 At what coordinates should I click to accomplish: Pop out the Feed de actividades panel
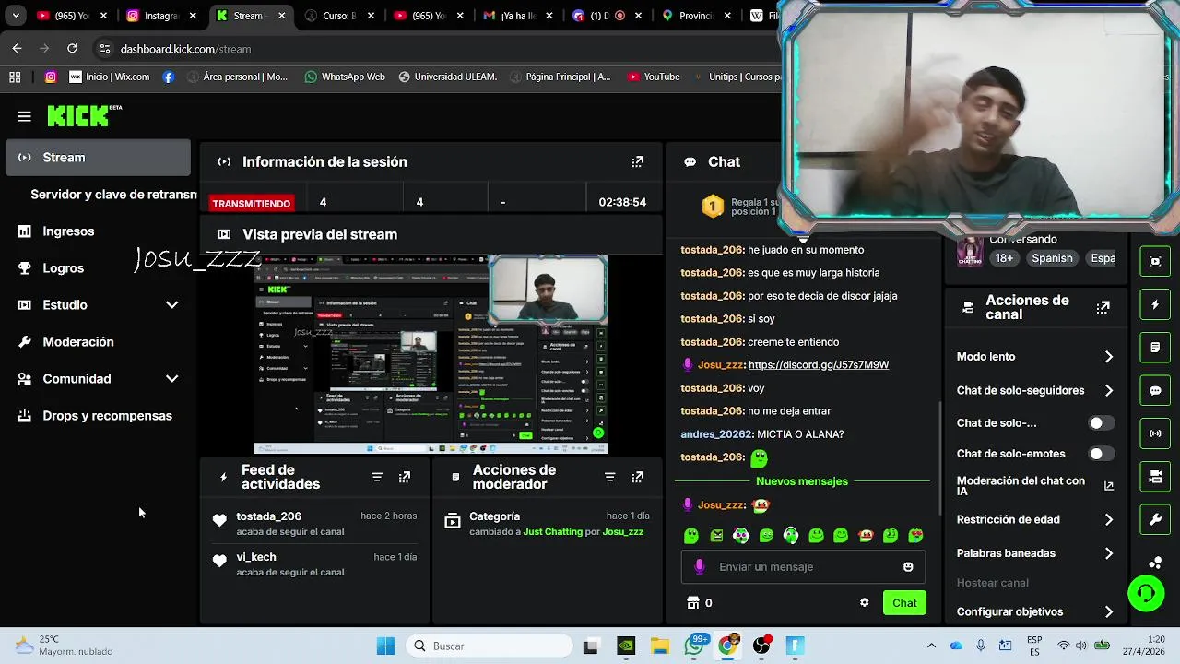click(405, 477)
